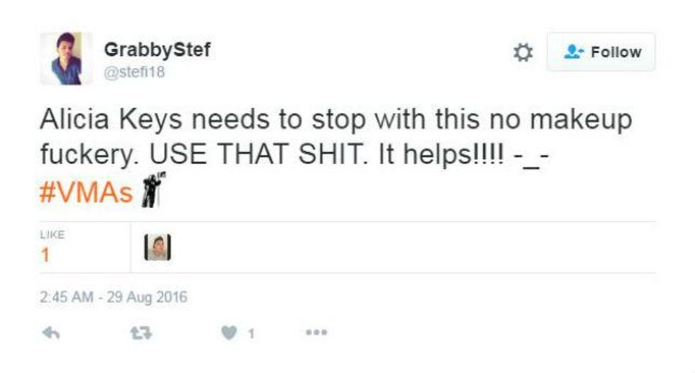Retweet this tweet using the retweet icon

click(x=141, y=333)
